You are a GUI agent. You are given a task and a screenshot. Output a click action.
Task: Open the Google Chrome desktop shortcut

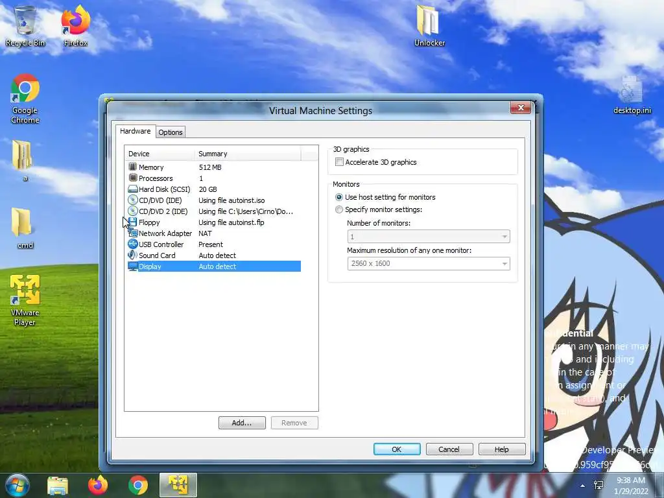point(25,99)
